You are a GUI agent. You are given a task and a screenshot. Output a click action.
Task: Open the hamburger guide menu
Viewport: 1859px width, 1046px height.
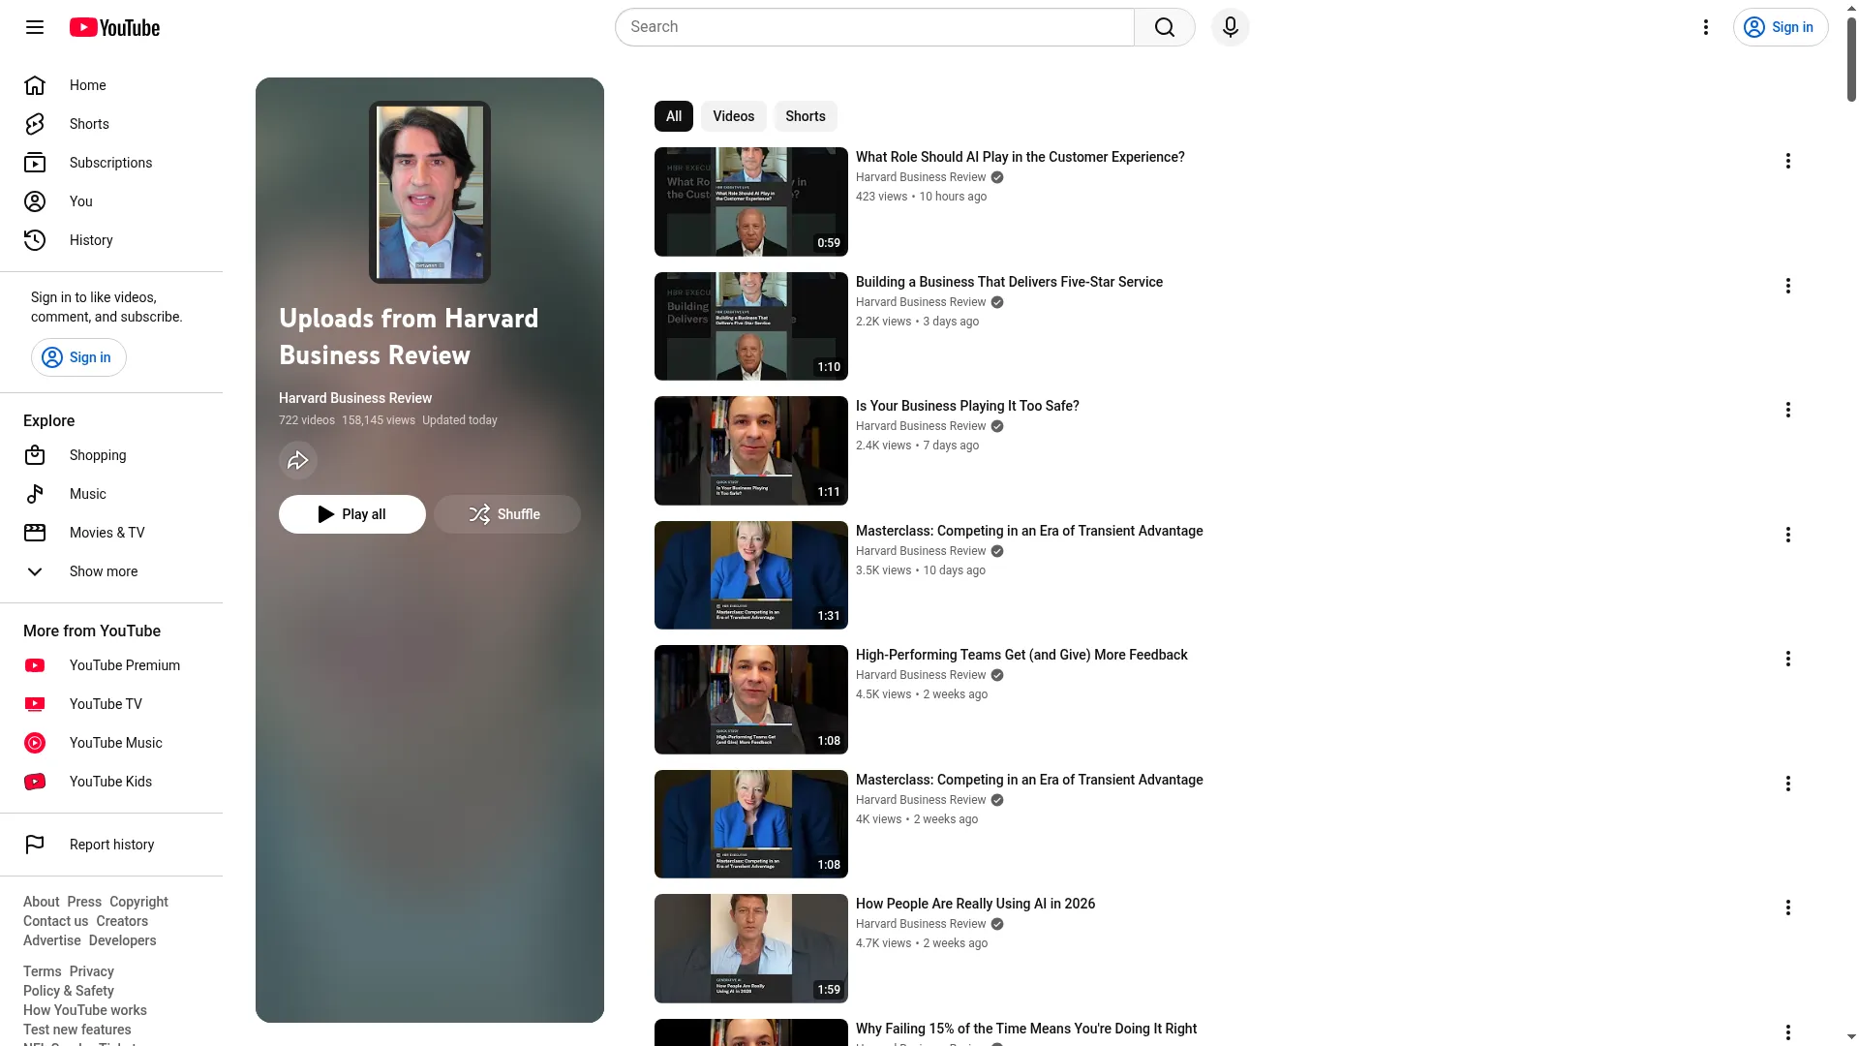[35, 27]
